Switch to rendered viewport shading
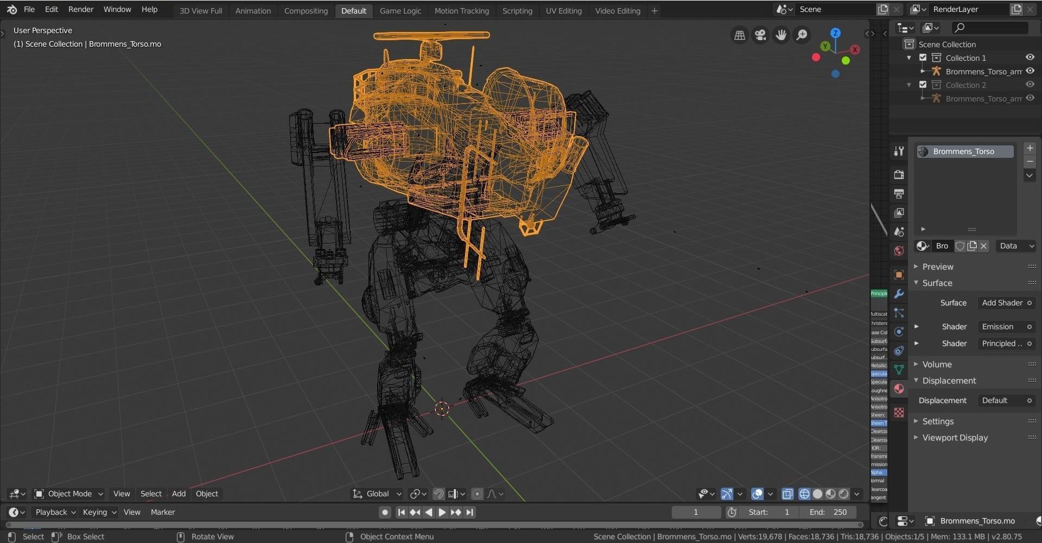The image size is (1042, 543). click(843, 494)
